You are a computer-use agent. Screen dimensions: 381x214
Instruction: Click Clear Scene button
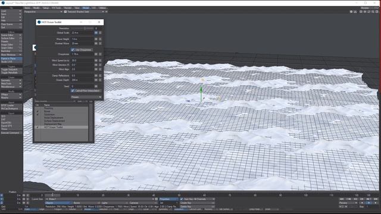point(11,24)
